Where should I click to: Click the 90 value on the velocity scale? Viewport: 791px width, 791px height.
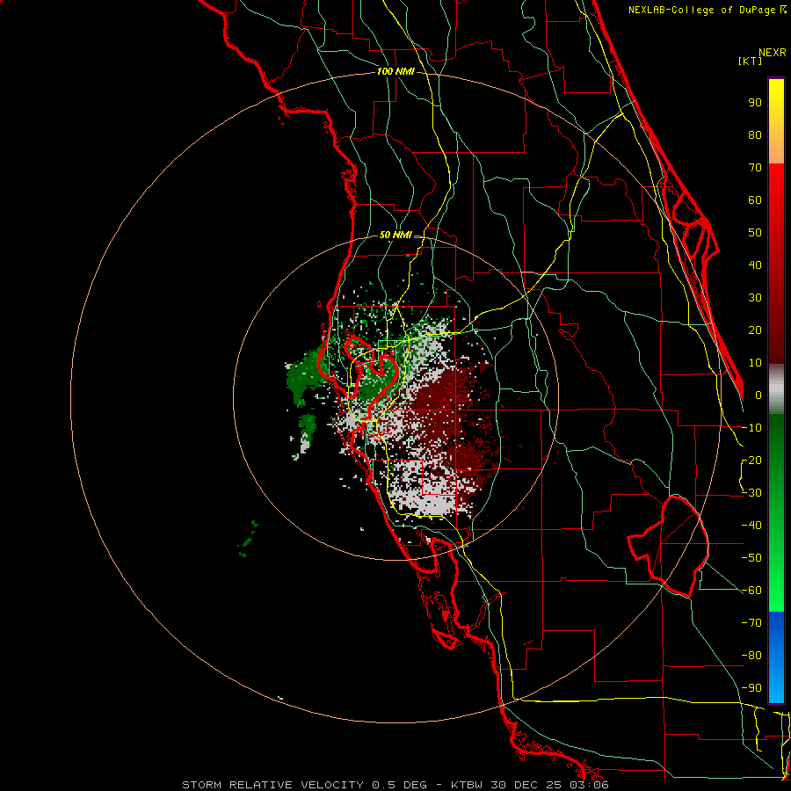755,103
